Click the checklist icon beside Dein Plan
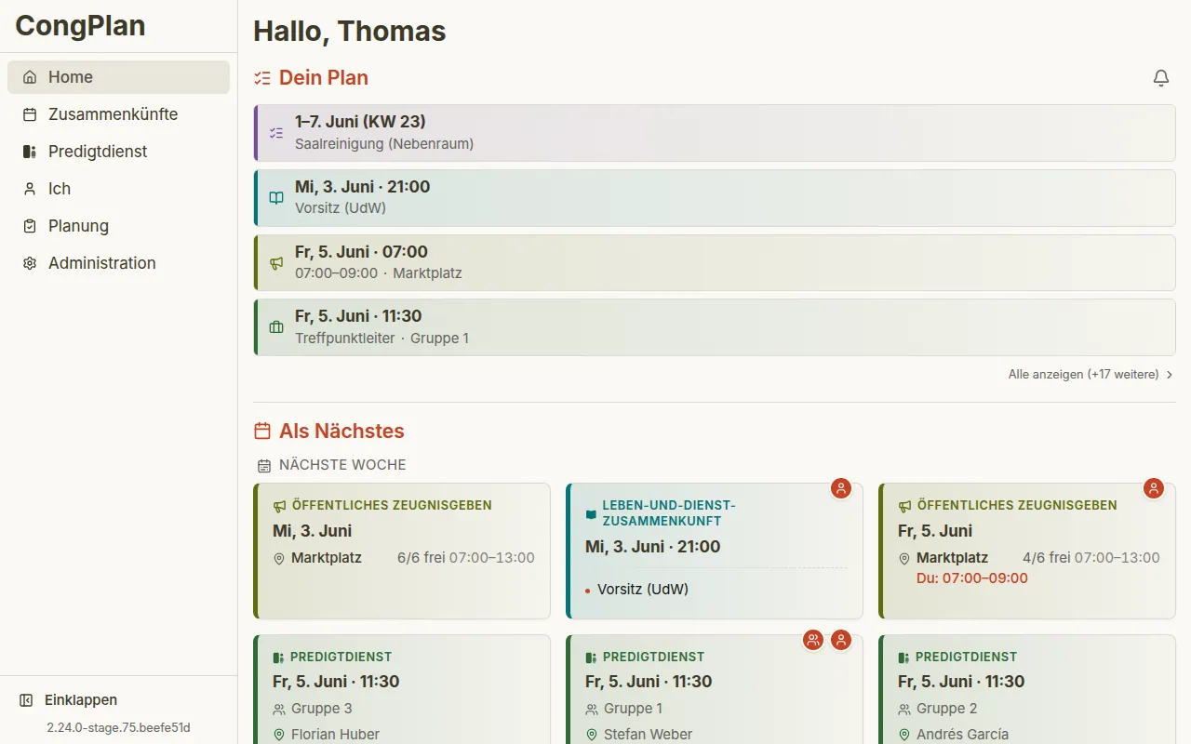The image size is (1191, 744). tap(262, 78)
